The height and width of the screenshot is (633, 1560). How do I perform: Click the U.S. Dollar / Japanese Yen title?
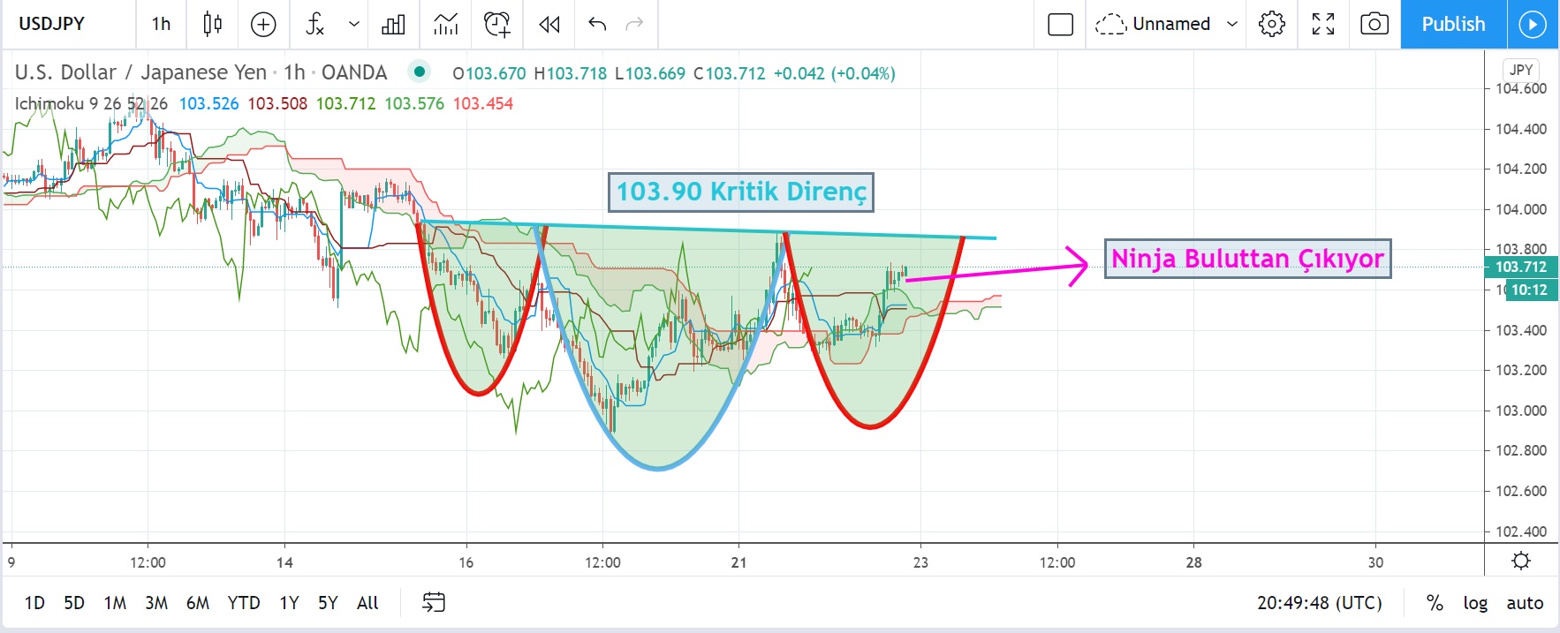pos(140,72)
